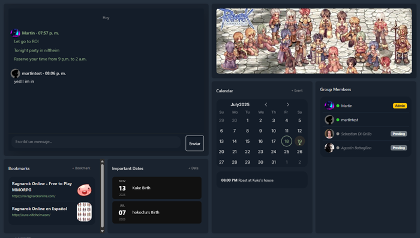Open the Kuke Birth date entry
The image size is (420, 238).
point(157,188)
